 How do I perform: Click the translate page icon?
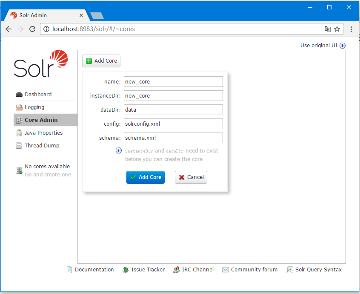coord(327,29)
